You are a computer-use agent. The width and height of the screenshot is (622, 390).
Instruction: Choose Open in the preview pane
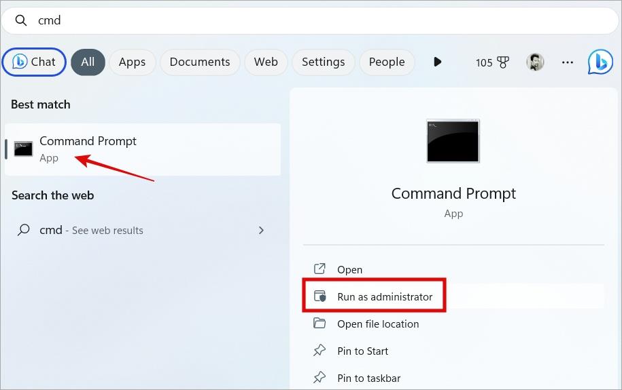pyautogui.click(x=454, y=269)
